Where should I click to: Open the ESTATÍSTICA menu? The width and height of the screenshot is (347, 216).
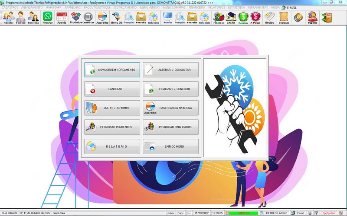(x=236, y=7)
